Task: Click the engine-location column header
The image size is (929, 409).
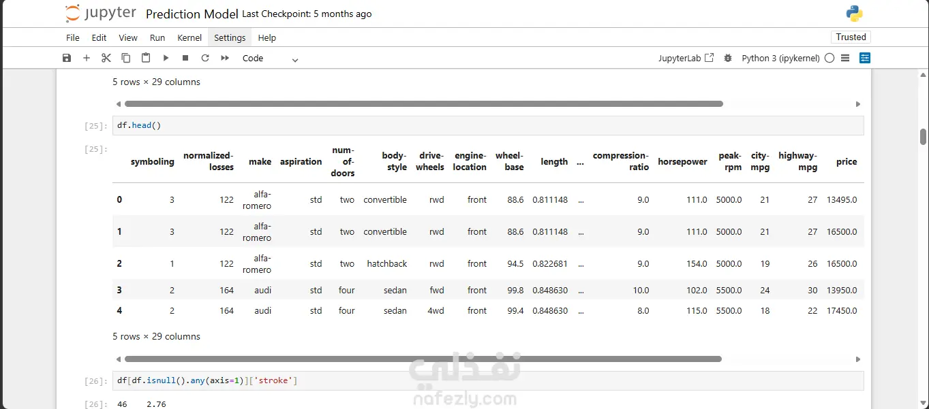Action: click(470, 161)
